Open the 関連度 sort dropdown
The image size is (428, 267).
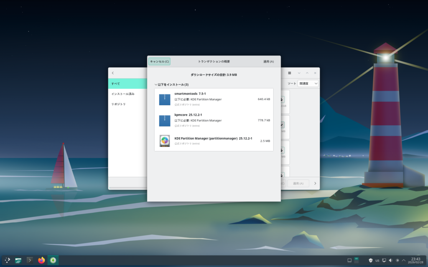[308, 83]
